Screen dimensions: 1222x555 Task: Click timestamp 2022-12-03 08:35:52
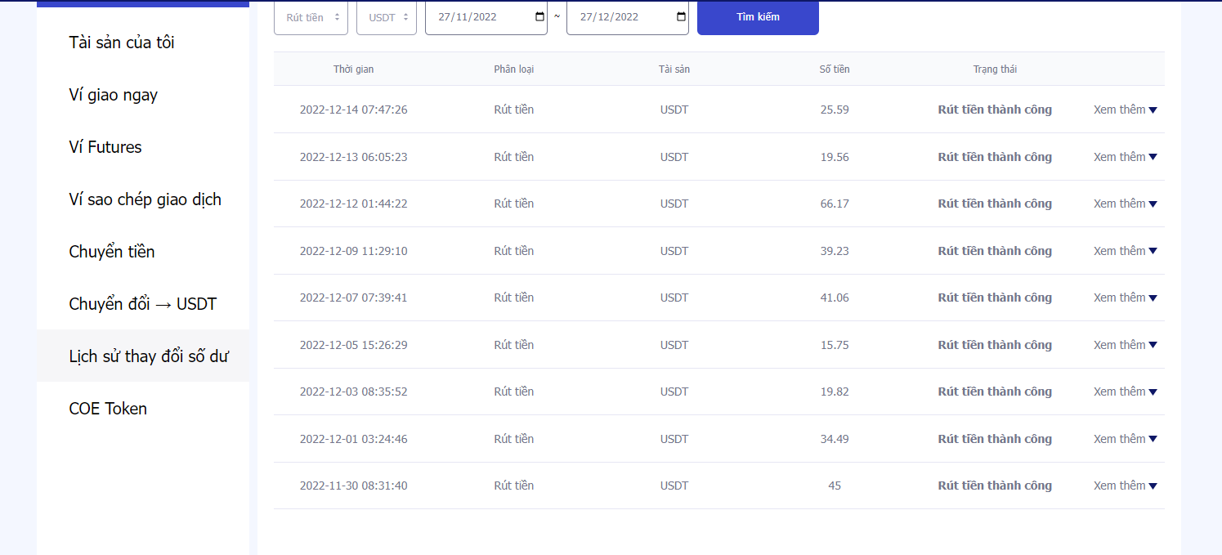[x=353, y=392]
